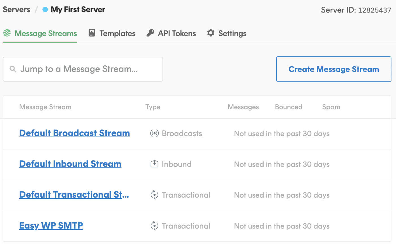The image size is (396, 247).
Task: Go back to Servers breadcrumb
Action: point(16,10)
